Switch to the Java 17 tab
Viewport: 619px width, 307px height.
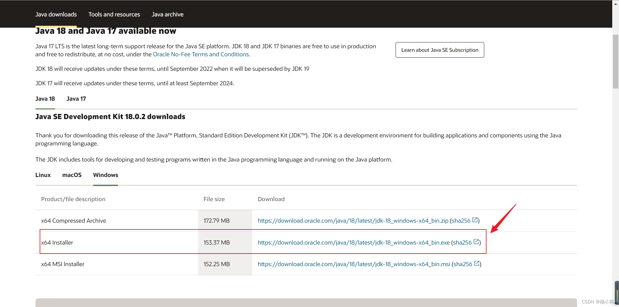click(76, 99)
